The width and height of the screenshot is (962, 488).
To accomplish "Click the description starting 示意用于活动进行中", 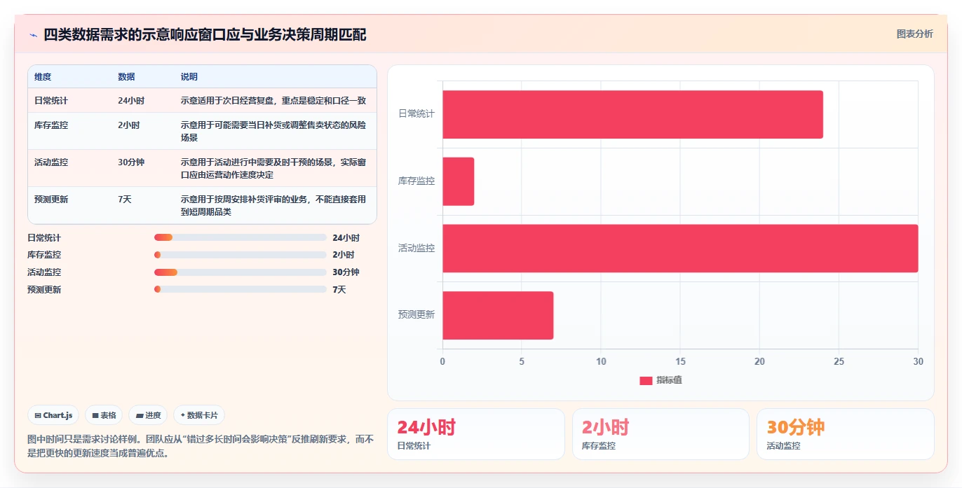I will pos(273,169).
